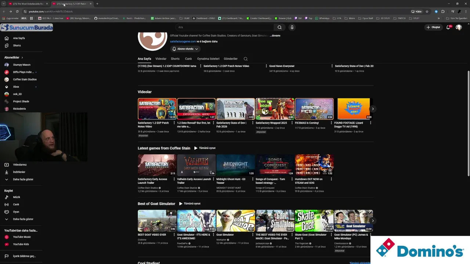Open the browser tab list dropdown arrow

tap(3, 4)
